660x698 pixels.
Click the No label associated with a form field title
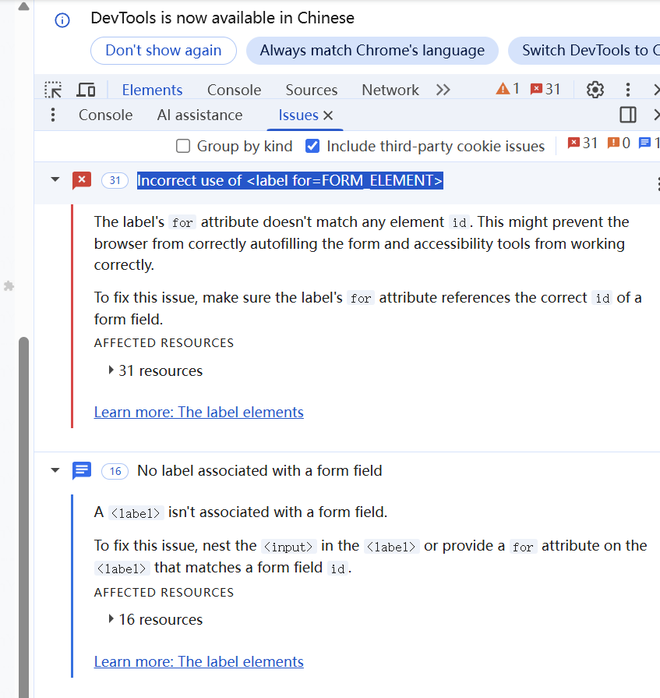click(x=259, y=470)
